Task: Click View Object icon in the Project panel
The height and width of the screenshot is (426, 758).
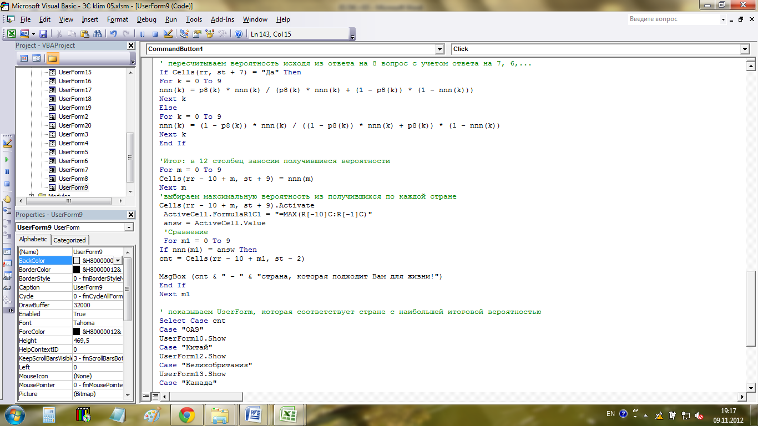Action: pos(36,58)
